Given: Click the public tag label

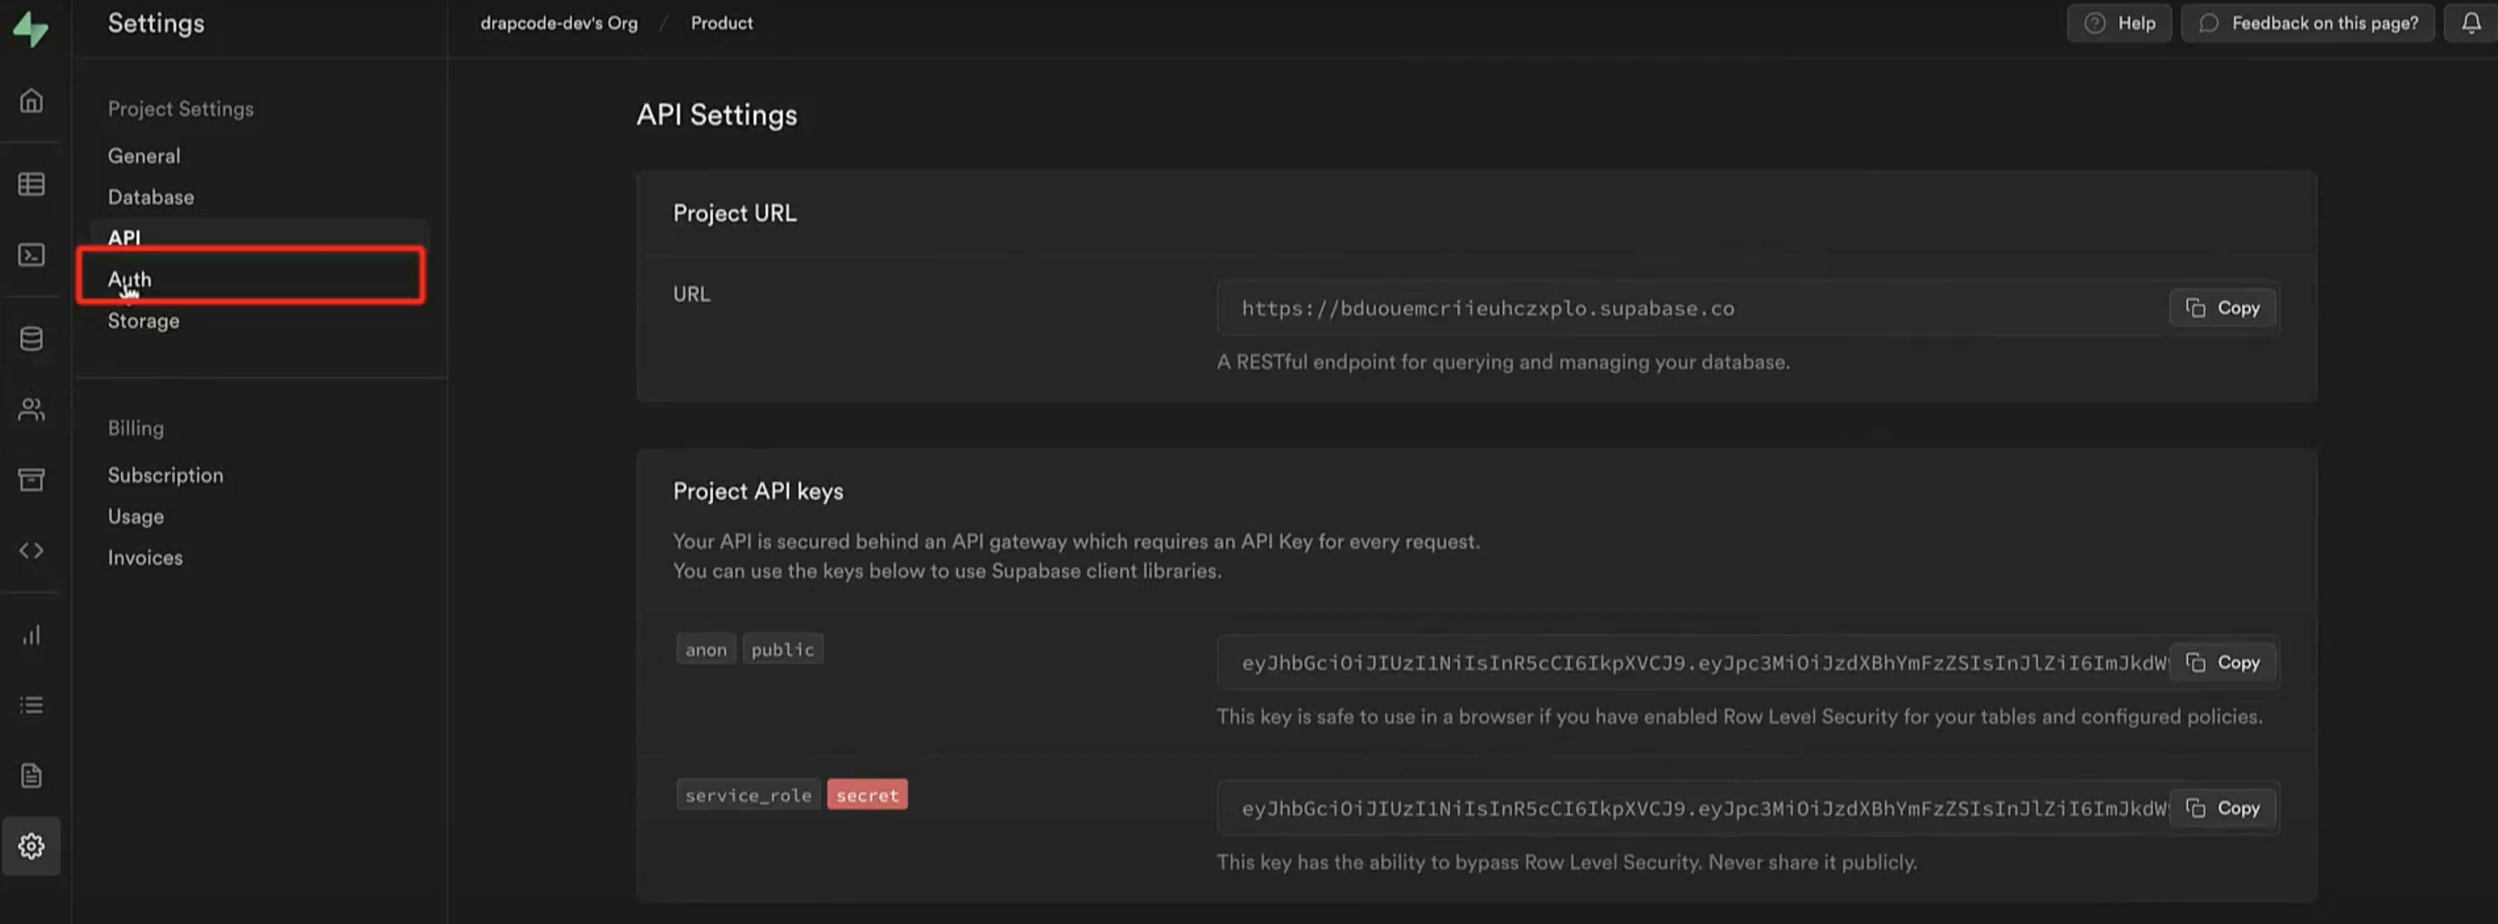Looking at the screenshot, I should [782, 650].
